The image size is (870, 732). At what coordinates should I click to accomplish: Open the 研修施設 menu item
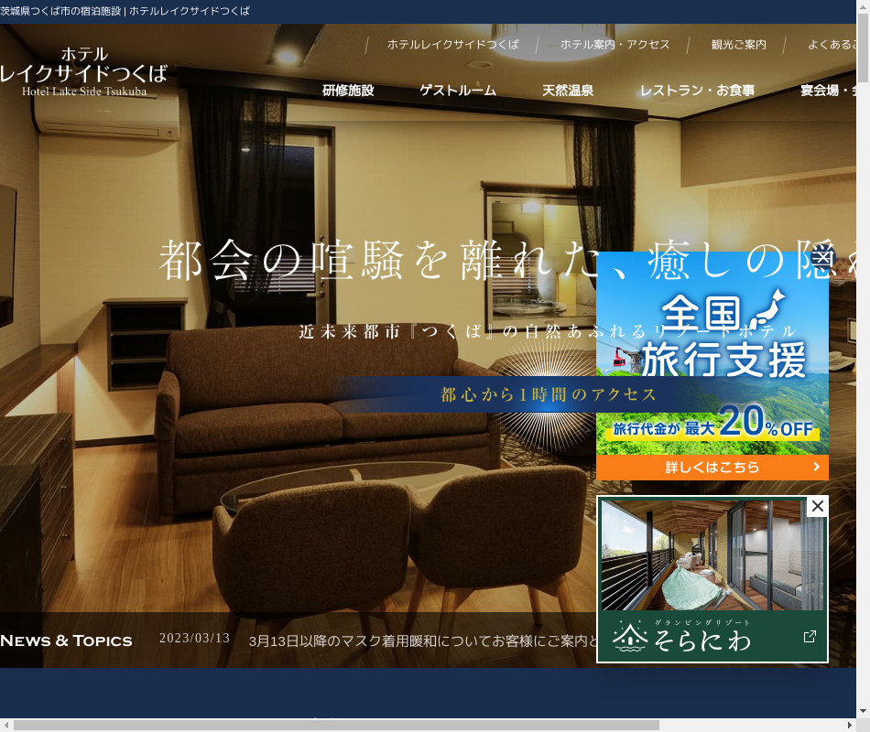(348, 91)
